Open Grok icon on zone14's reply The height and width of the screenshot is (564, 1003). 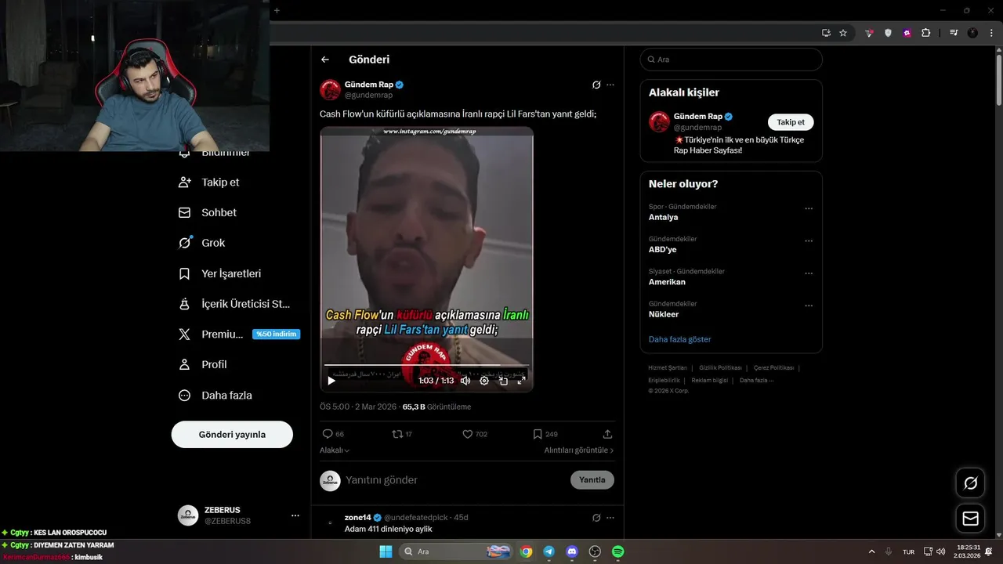[x=596, y=518]
